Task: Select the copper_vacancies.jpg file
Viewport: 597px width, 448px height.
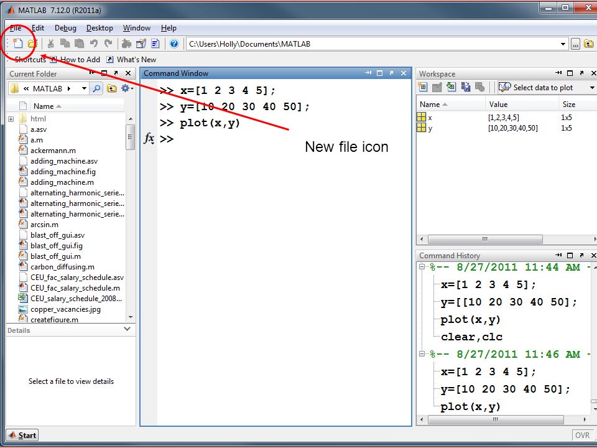Action: click(65, 309)
